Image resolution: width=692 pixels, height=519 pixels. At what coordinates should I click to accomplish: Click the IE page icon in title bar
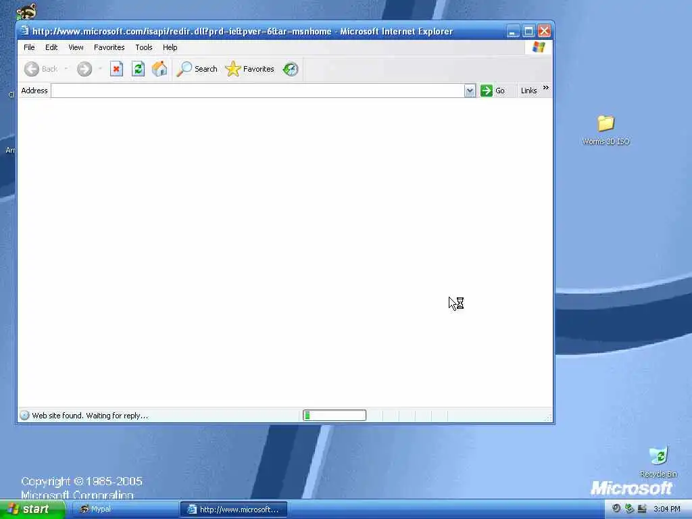point(25,31)
